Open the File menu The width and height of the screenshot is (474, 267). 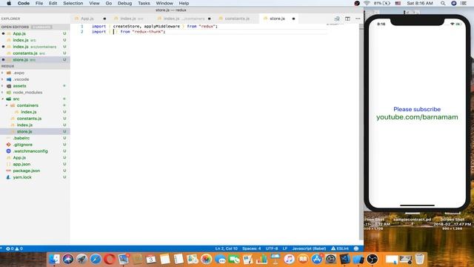pos(39,3)
